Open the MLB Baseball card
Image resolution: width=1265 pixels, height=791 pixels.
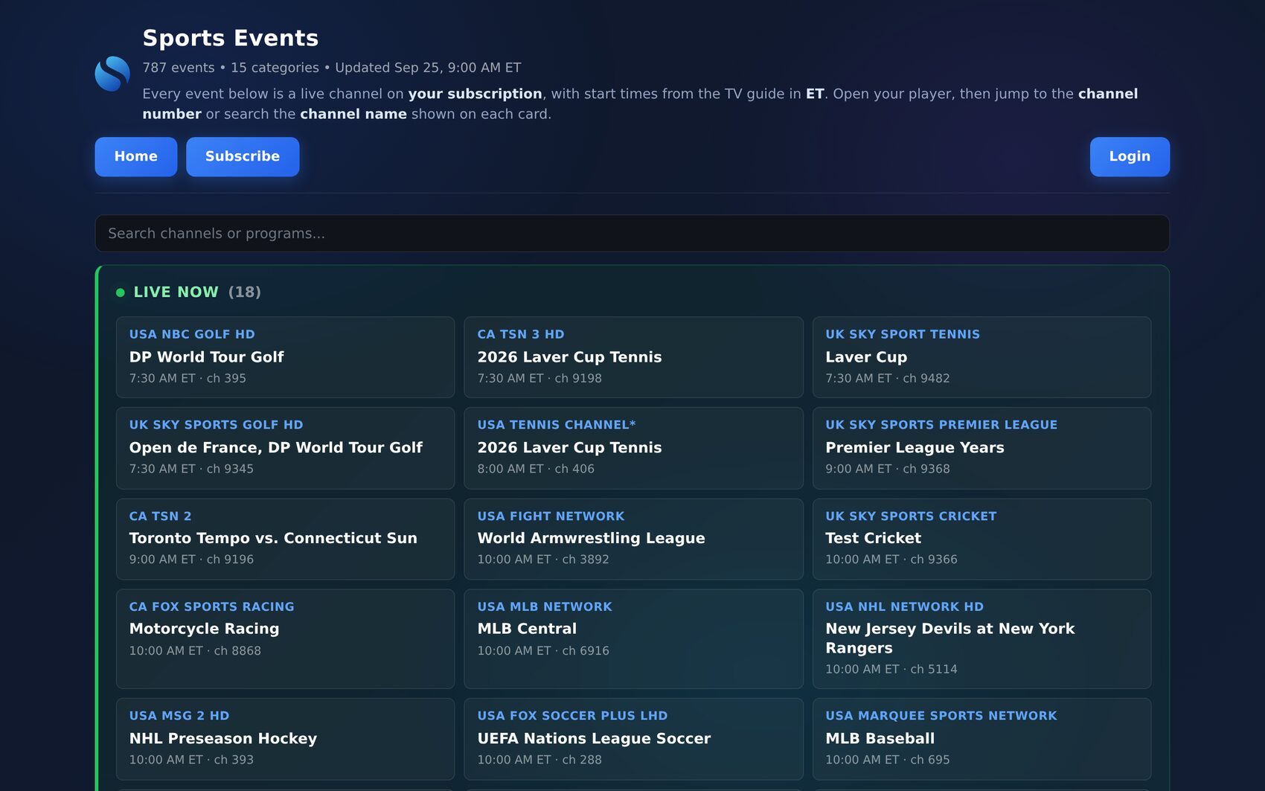pyautogui.click(x=981, y=739)
